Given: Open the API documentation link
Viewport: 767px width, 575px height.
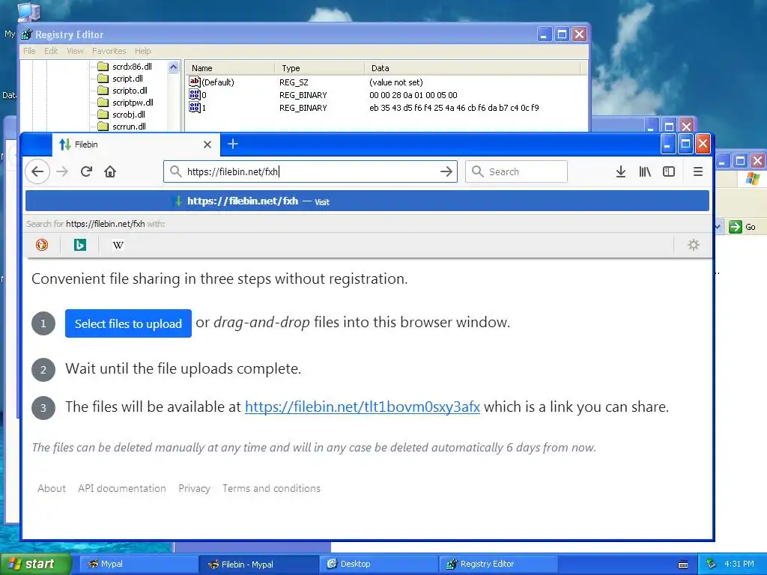Looking at the screenshot, I should pos(122,488).
